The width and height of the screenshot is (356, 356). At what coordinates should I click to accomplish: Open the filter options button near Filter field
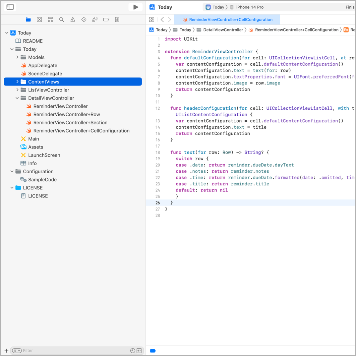(x=17, y=350)
